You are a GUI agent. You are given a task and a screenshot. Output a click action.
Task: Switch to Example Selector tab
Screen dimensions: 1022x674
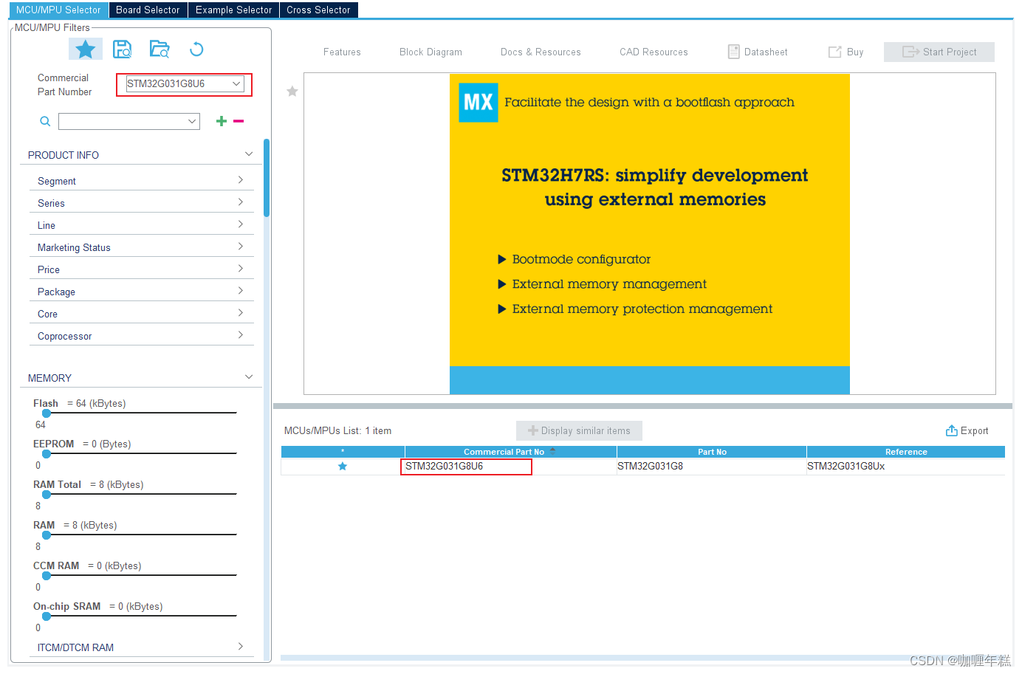(x=233, y=10)
